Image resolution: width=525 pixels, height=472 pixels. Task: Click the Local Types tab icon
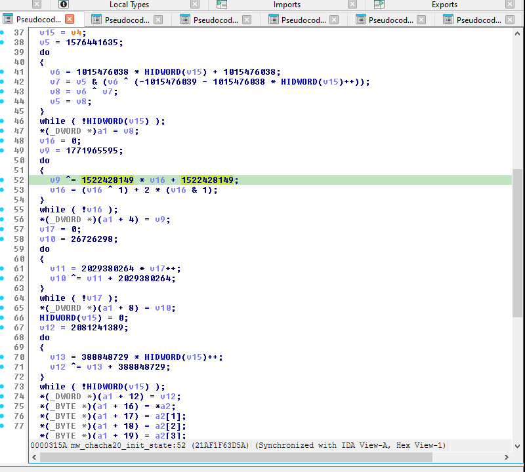64,5
